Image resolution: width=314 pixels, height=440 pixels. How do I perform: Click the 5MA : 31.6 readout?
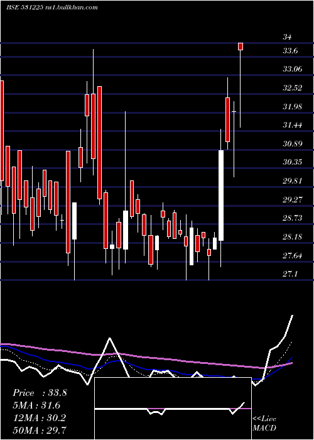36,405
